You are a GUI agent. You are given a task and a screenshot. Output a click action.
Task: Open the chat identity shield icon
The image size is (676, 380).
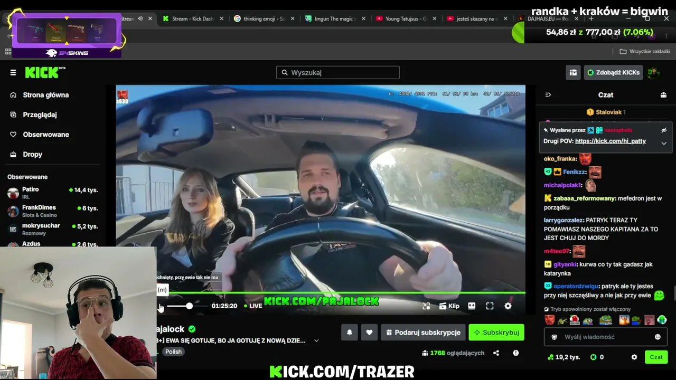[x=554, y=337]
